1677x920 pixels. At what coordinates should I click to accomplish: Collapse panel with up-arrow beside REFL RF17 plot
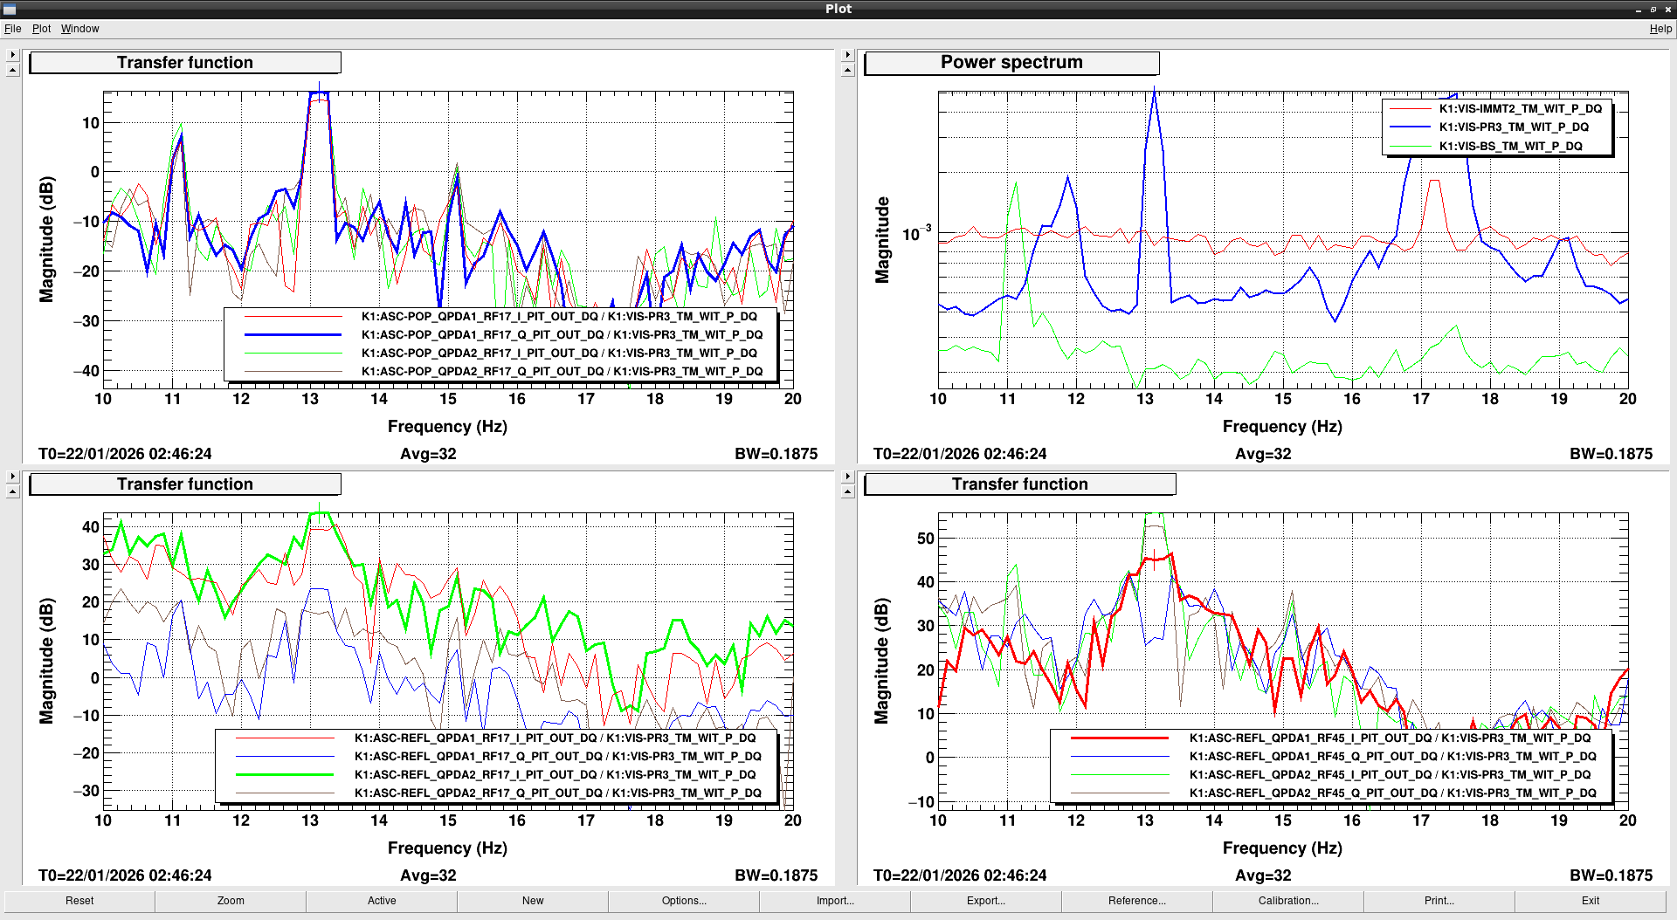12,492
